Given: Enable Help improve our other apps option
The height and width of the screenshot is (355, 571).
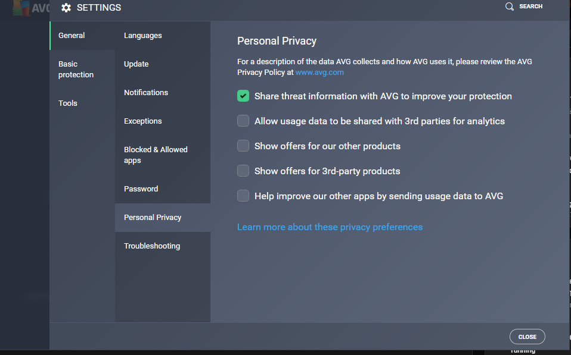Looking at the screenshot, I should [x=243, y=196].
